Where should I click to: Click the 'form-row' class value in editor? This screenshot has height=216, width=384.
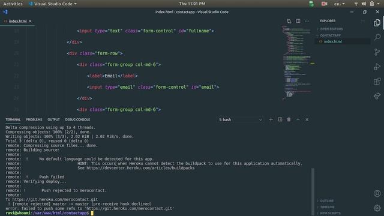tap(109, 53)
